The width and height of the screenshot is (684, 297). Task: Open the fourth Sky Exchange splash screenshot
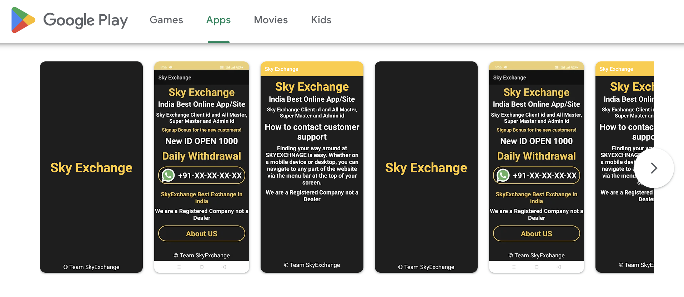[x=426, y=167]
